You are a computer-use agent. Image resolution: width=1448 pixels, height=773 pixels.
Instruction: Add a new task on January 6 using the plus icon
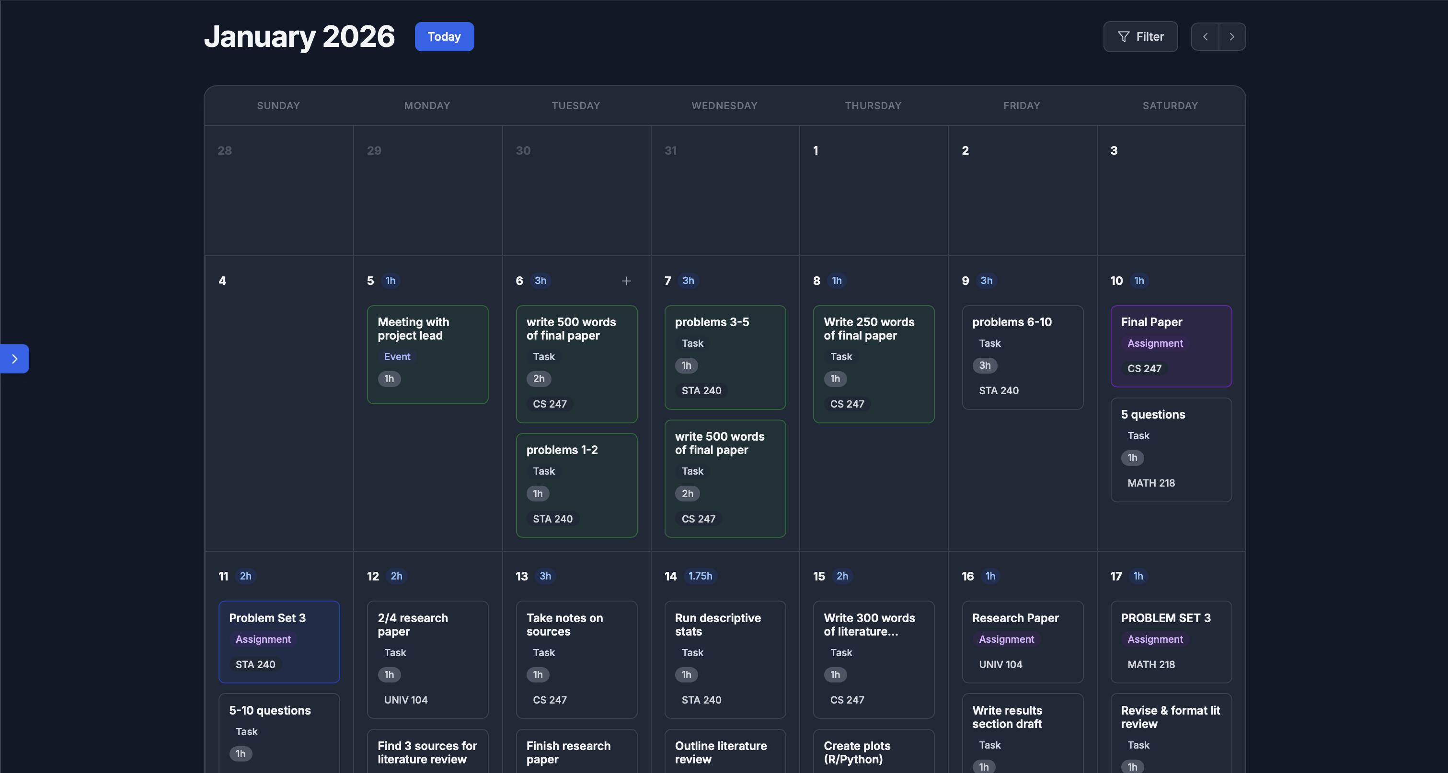click(x=626, y=281)
